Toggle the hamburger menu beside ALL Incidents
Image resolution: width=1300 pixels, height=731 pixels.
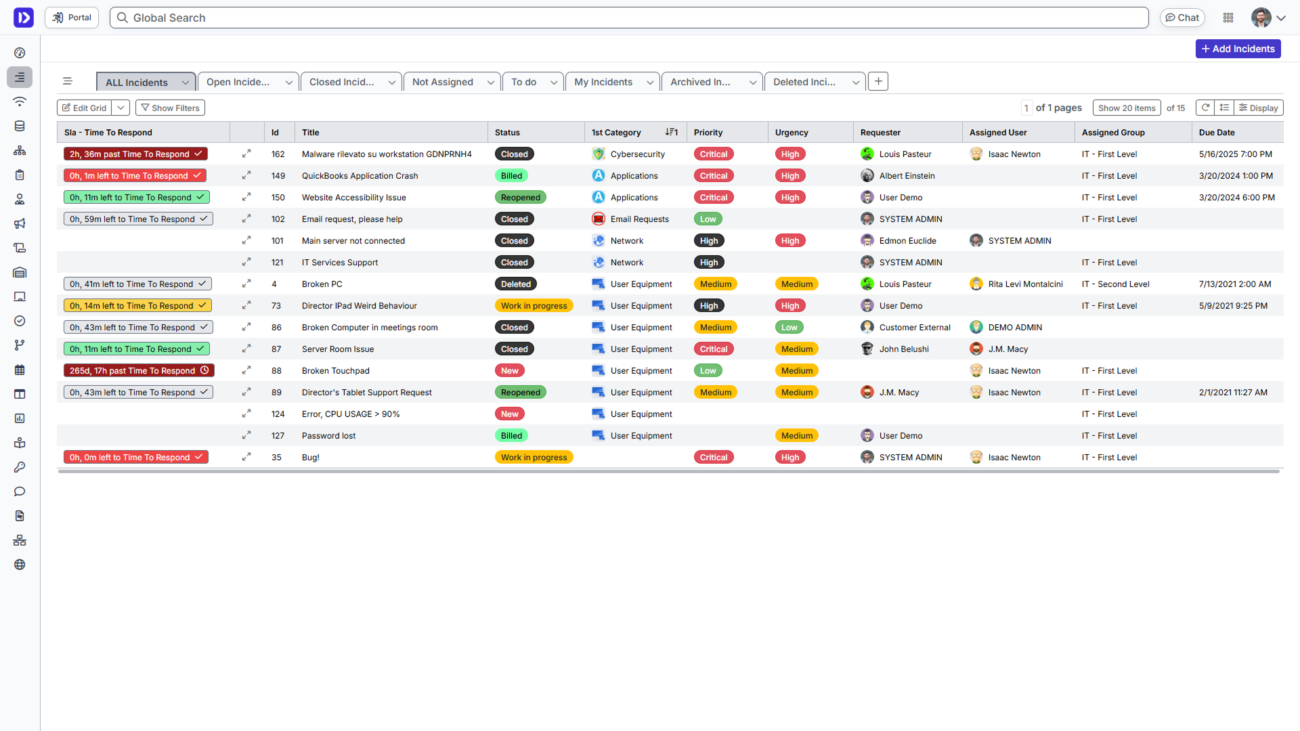(67, 81)
